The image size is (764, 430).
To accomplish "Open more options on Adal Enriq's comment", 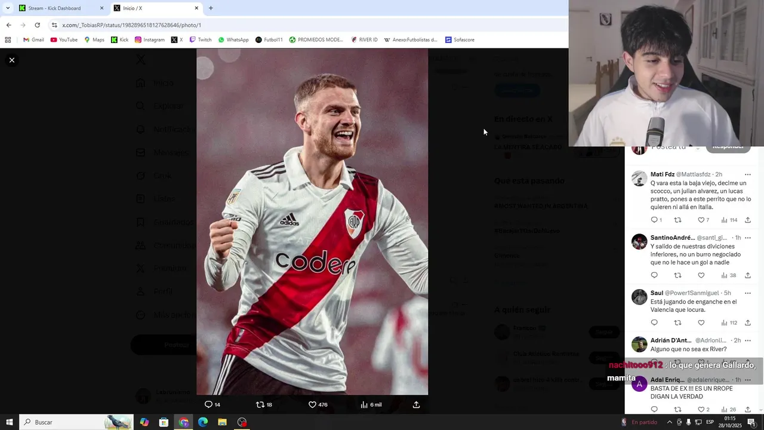I will 747,380.
